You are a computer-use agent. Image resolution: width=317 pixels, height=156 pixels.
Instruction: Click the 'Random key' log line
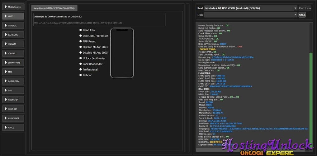226,57
